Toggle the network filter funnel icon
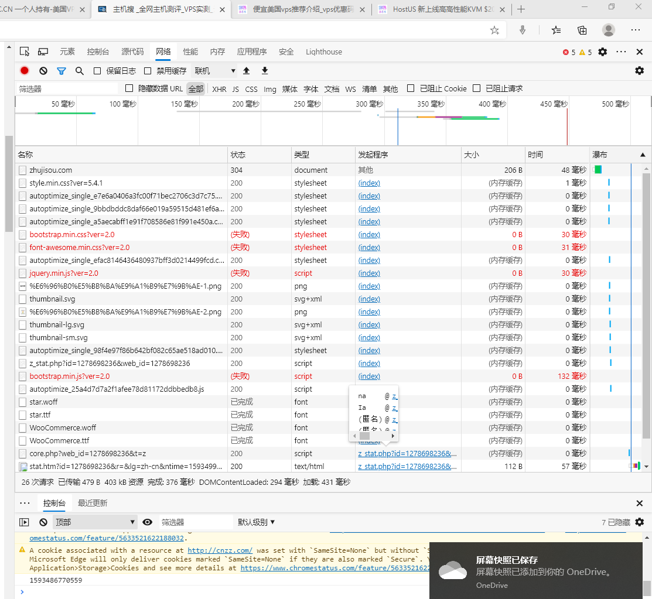The height and width of the screenshot is (599, 652). [62, 71]
